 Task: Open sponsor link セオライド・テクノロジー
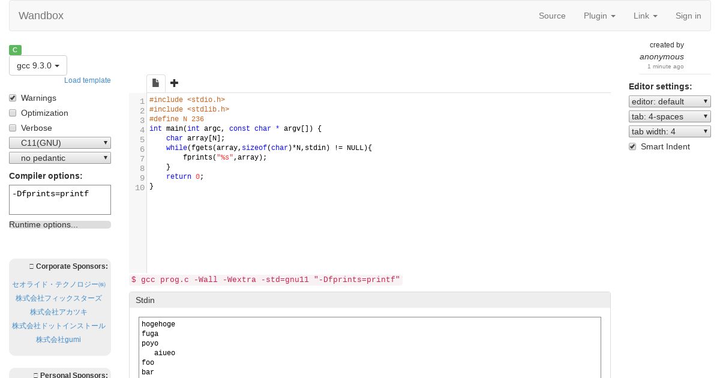pos(59,284)
